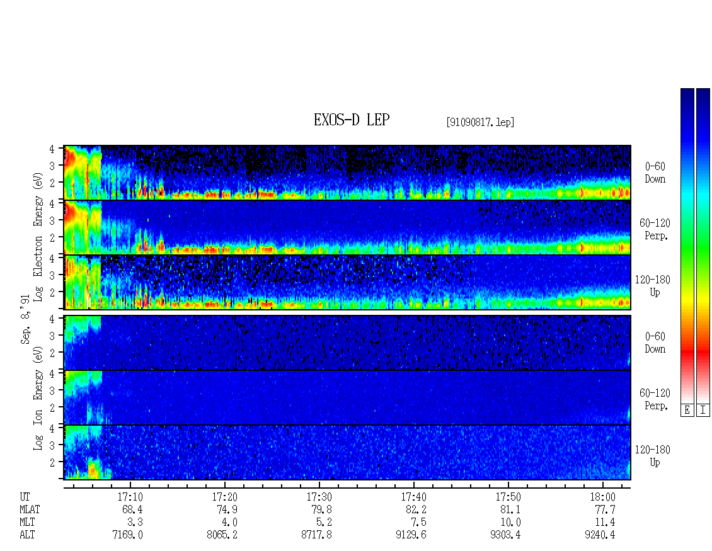Click the electron panel's 120-180 Up label
This screenshot has height=551, width=712.
click(653, 287)
